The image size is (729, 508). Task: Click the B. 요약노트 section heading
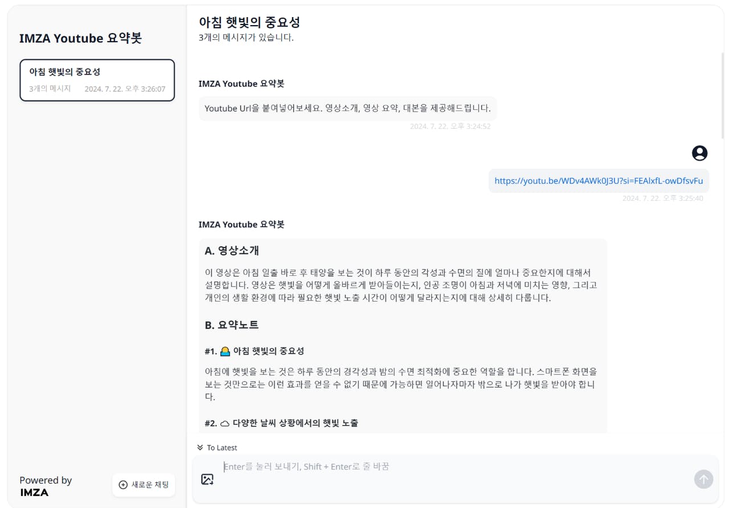point(231,325)
